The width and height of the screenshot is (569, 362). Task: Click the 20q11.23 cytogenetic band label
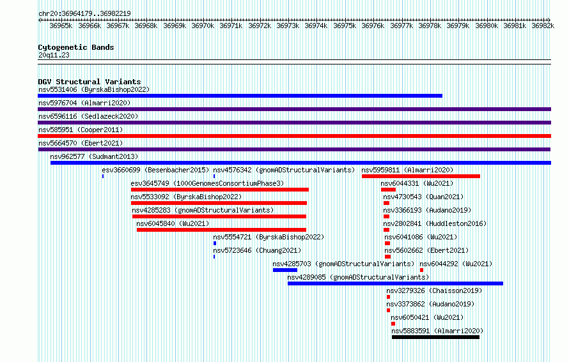[54, 55]
